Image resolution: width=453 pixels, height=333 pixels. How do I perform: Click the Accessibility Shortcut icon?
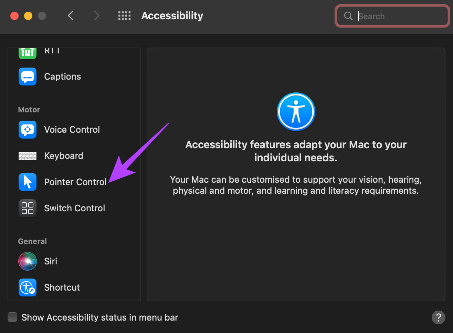[28, 287]
